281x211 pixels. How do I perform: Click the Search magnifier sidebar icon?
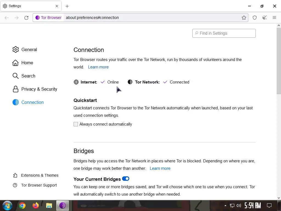tap(16, 76)
